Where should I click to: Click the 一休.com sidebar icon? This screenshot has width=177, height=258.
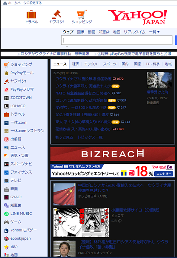point(6,123)
